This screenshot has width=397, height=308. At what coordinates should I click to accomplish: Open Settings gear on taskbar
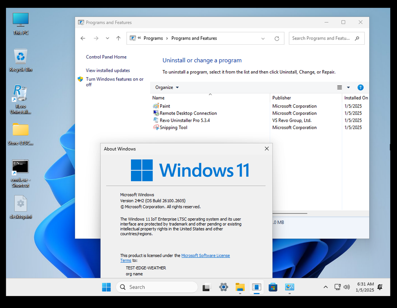[x=224, y=287]
